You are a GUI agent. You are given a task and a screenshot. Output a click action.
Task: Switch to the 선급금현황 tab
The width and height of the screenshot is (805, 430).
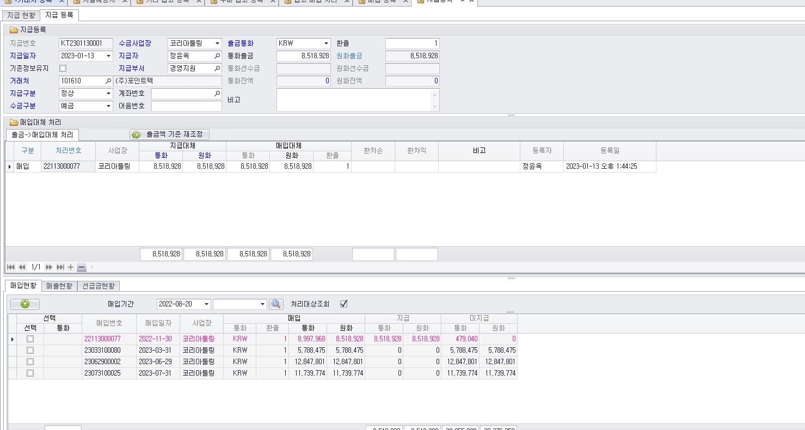[99, 286]
